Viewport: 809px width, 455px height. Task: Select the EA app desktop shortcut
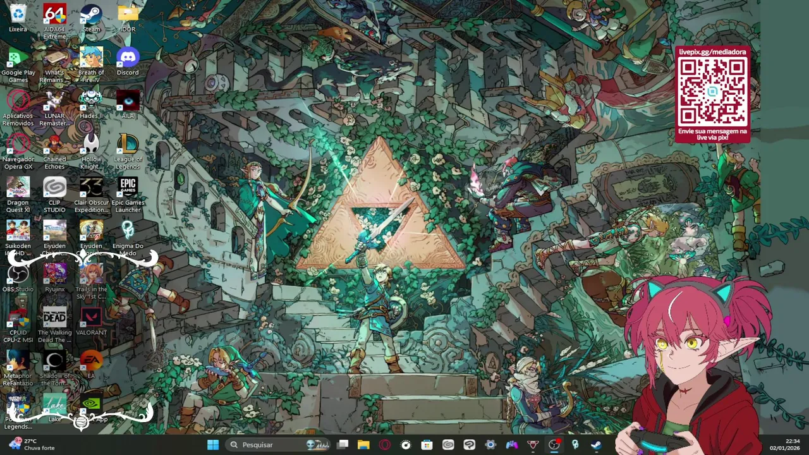click(91, 365)
